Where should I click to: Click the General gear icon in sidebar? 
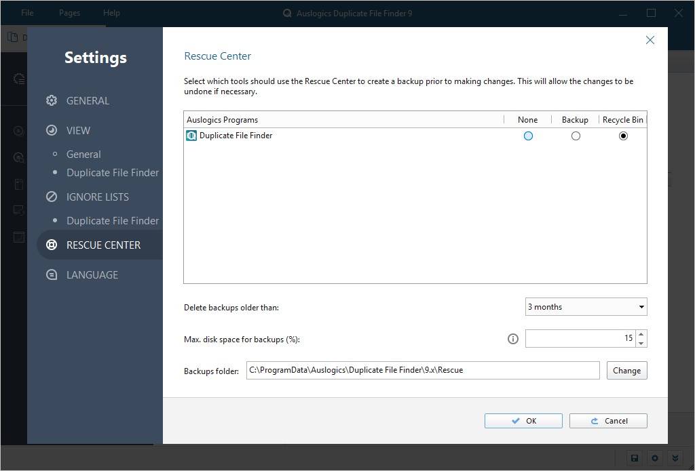point(52,100)
